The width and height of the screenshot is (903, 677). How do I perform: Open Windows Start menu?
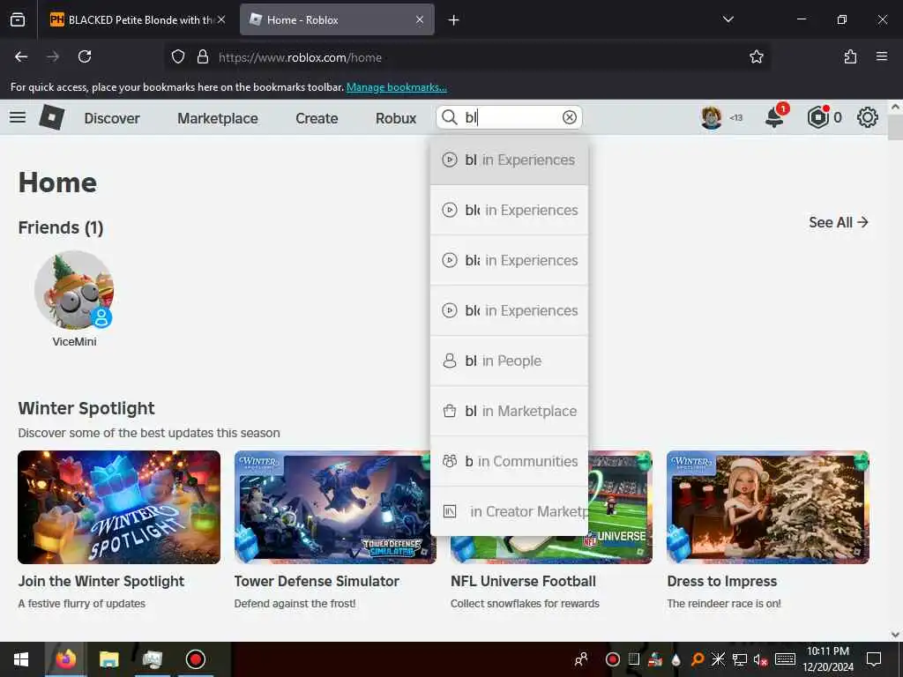tap(21, 659)
